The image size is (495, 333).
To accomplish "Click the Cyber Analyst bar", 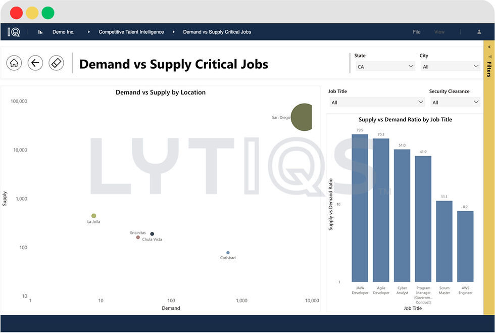I will 402,215.
